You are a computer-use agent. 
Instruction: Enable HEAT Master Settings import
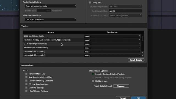point(26,91)
